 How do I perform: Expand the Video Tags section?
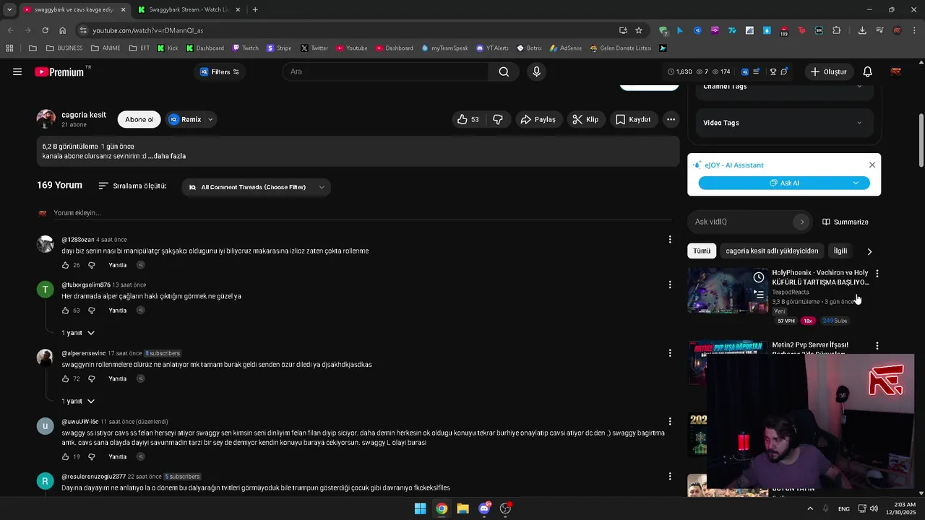784,123
